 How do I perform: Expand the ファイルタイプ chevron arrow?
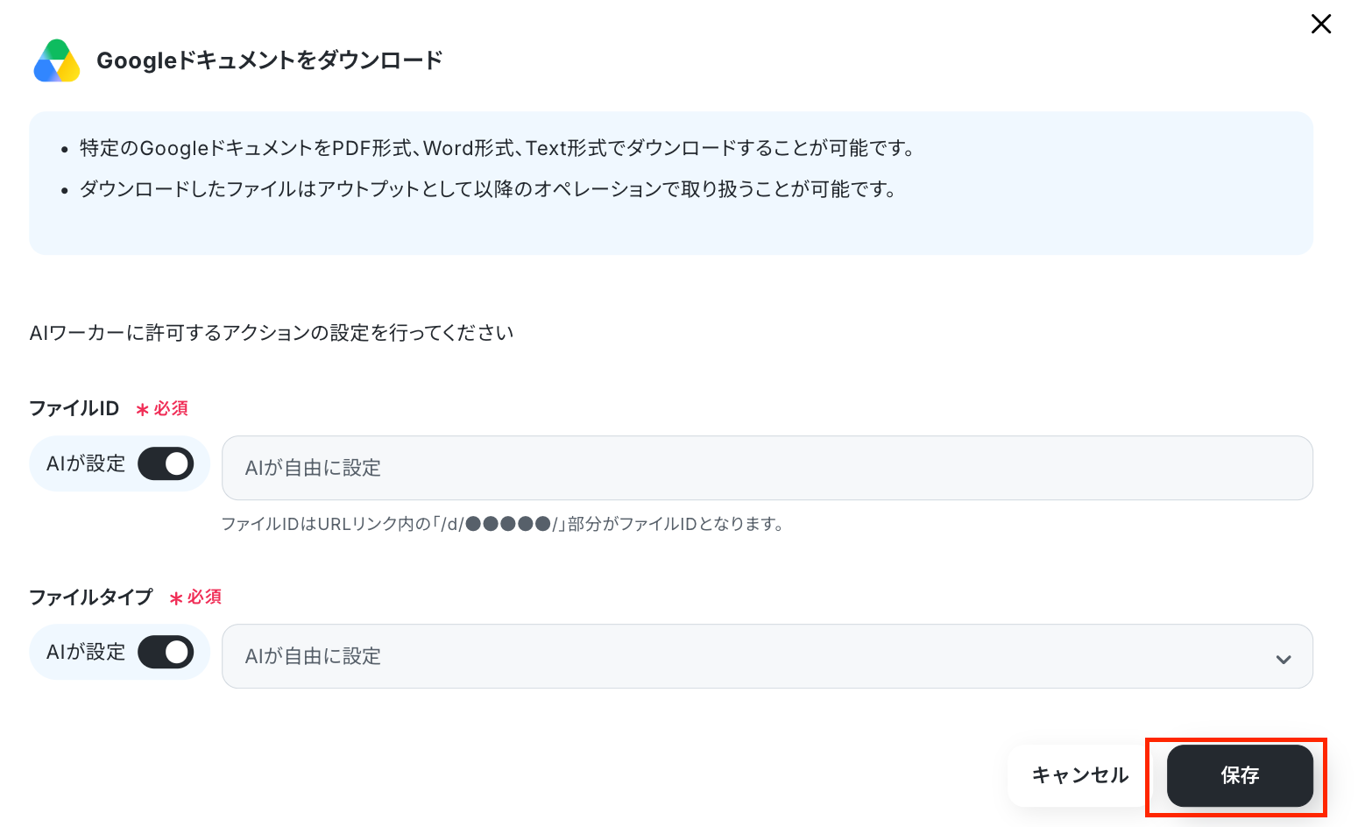(x=1284, y=659)
